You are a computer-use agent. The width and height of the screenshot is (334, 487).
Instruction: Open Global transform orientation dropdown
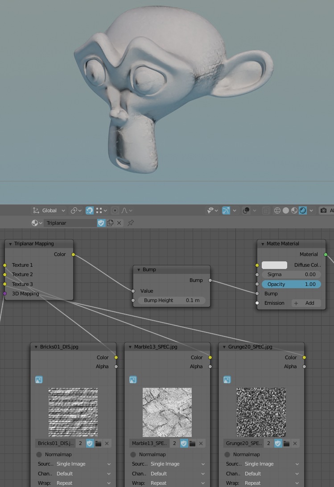coord(49,210)
